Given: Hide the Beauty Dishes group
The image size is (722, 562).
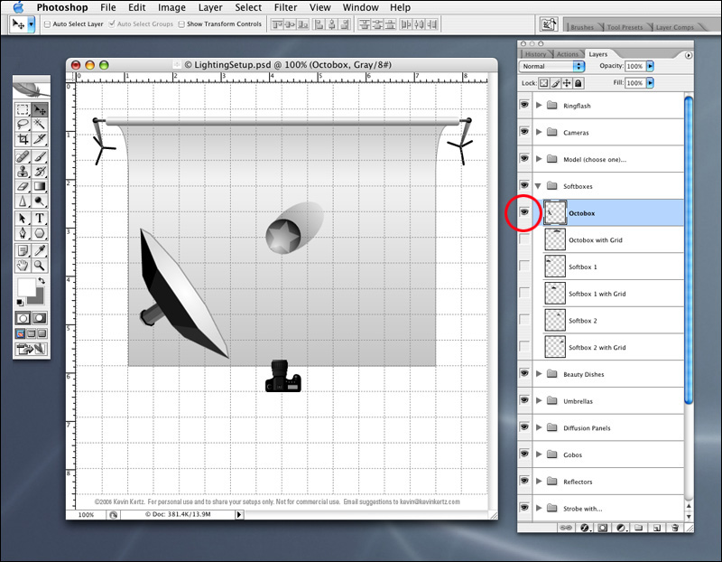Looking at the screenshot, I should tap(524, 373).
